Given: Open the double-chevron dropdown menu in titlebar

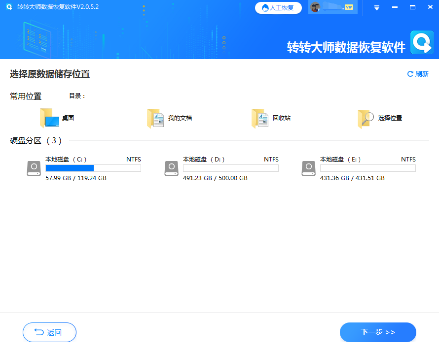Looking at the screenshot, I should click(x=376, y=7).
